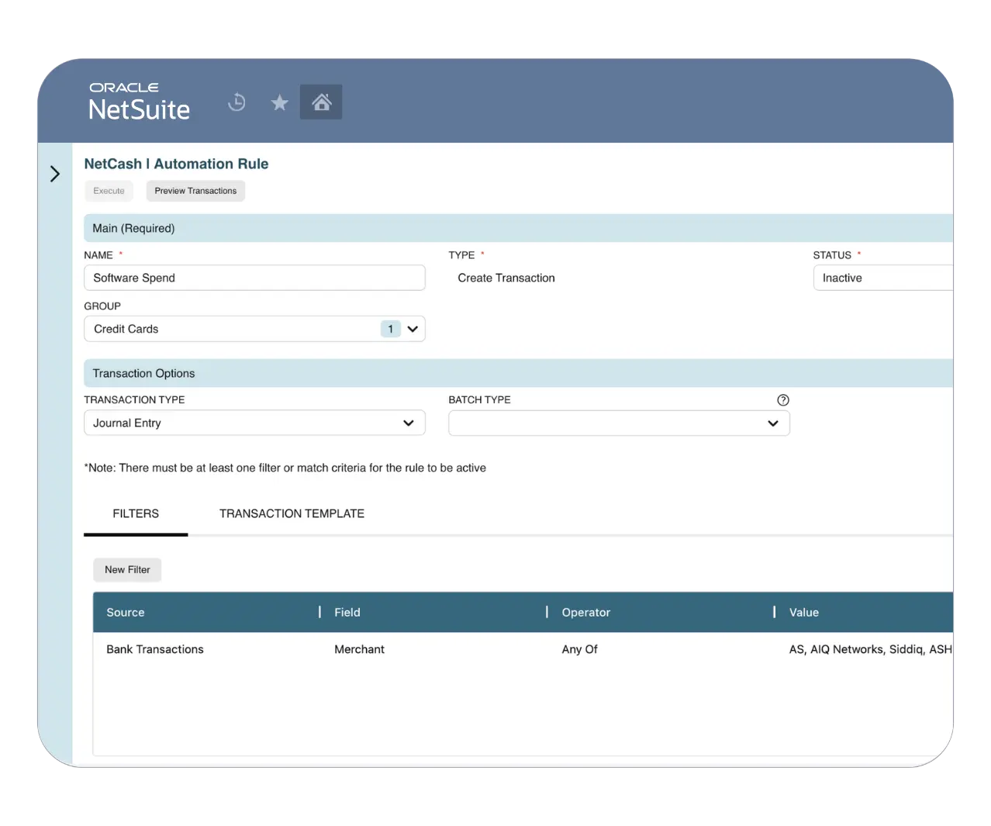
Task: Click Preview Transactions button
Action: (195, 191)
